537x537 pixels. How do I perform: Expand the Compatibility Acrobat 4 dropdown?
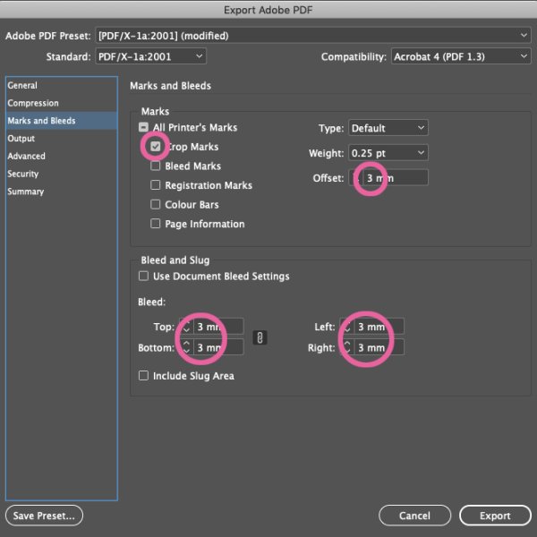point(461,56)
